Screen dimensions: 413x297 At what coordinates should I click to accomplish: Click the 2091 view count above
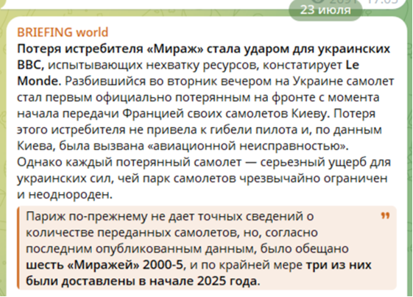tap(342, 2)
